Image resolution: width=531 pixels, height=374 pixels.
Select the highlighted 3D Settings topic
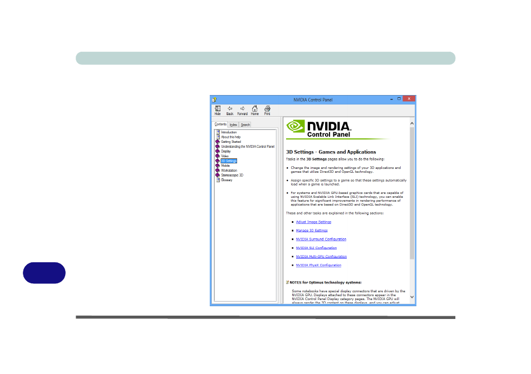(x=229, y=161)
